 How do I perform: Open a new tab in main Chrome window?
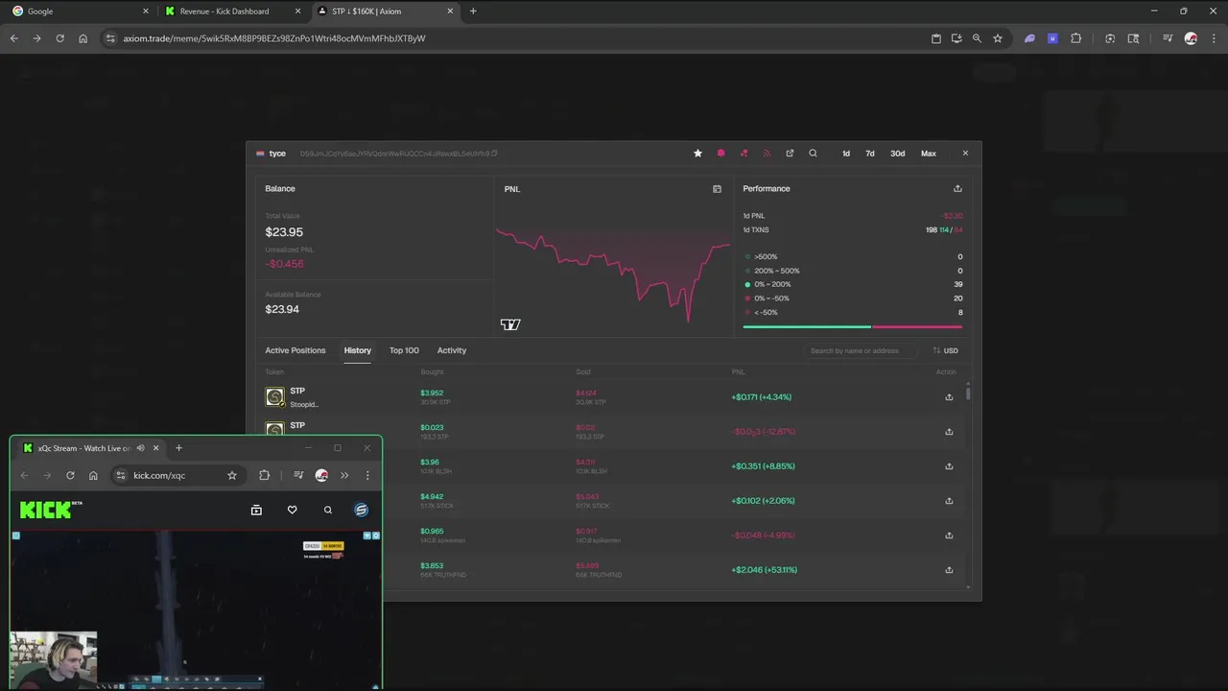click(x=473, y=12)
